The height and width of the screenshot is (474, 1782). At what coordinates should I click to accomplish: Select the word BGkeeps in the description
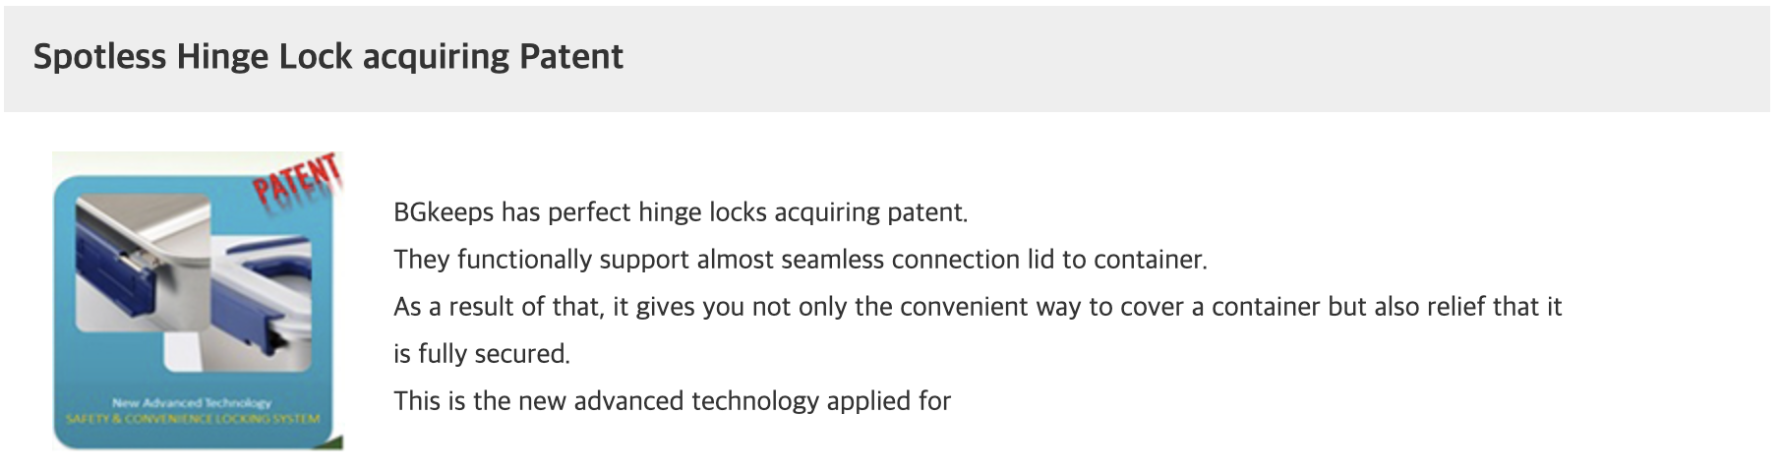click(x=444, y=212)
